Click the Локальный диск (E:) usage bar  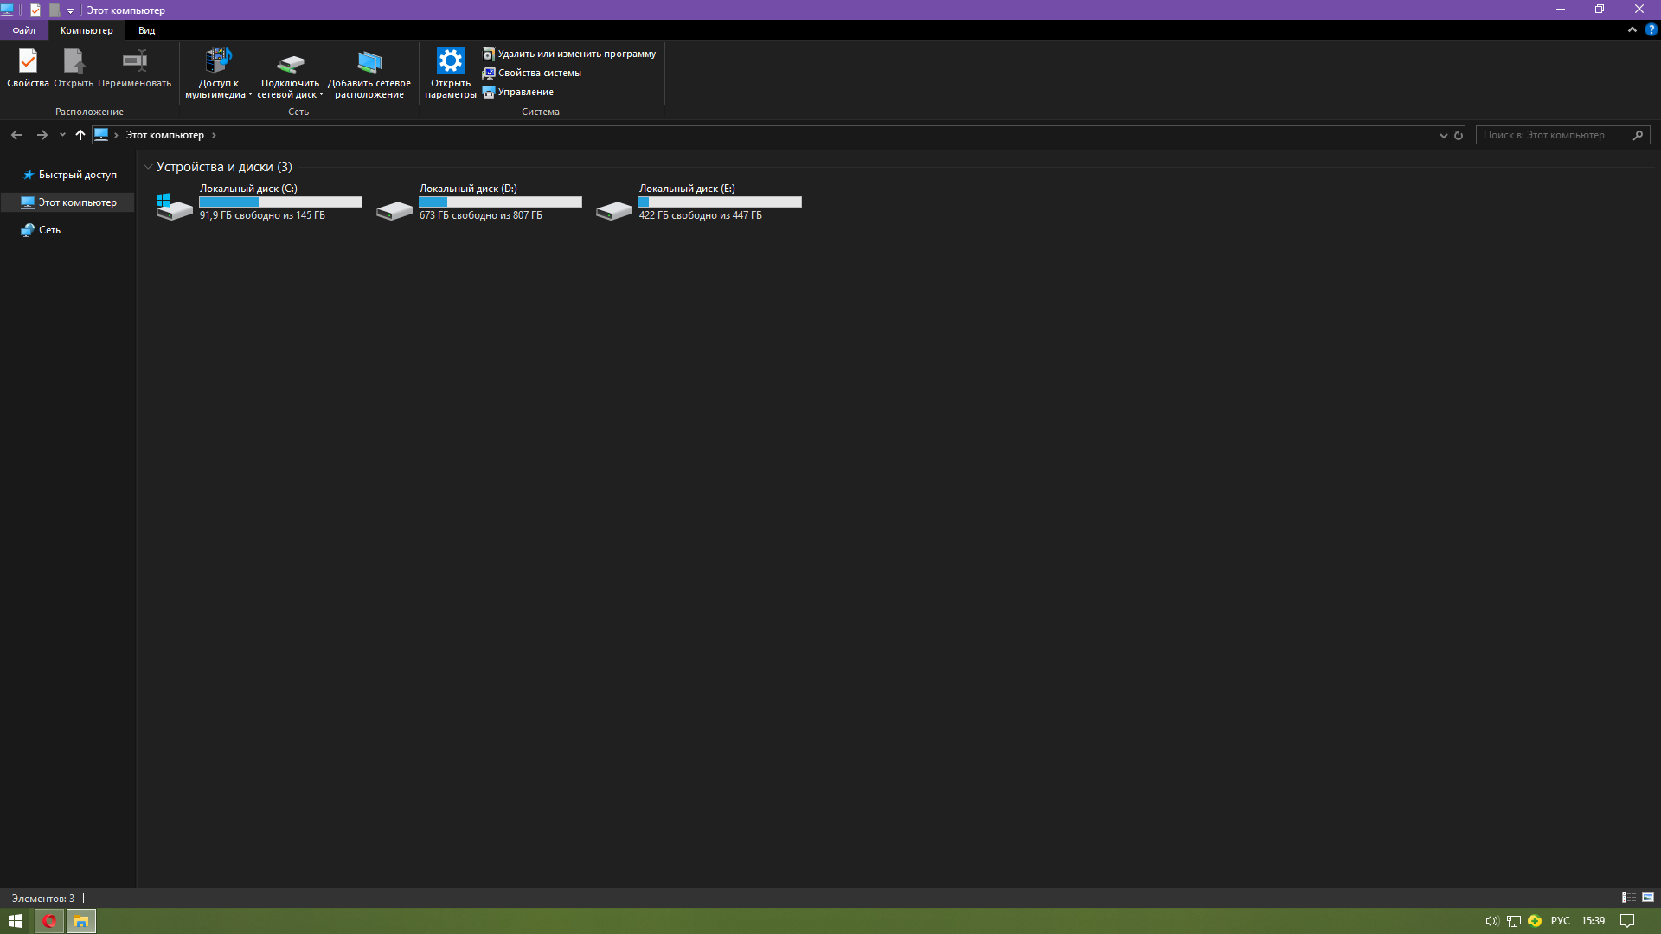pyautogui.click(x=720, y=202)
